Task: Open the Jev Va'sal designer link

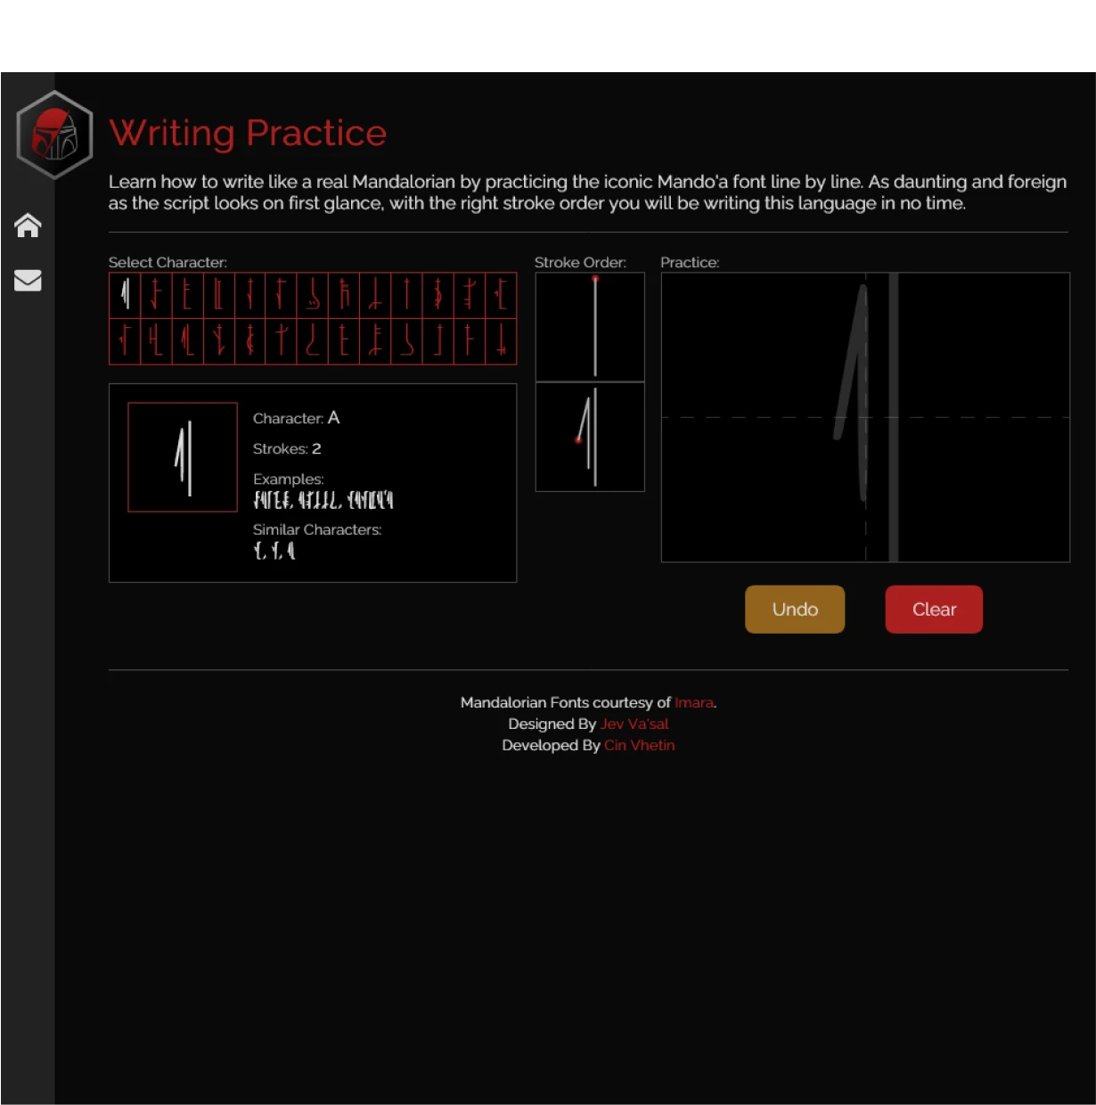Action: coord(634,724)
